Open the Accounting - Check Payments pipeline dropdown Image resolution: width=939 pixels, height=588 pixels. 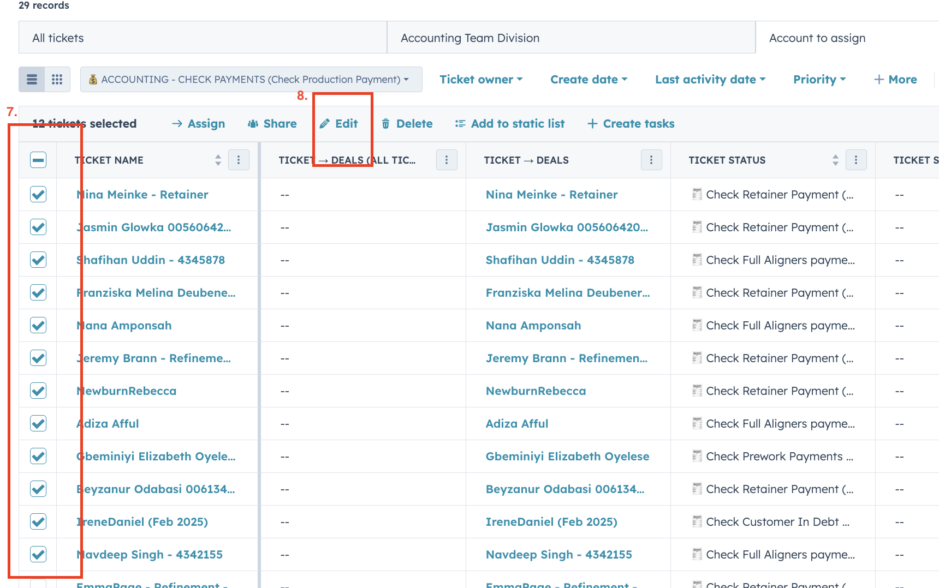pyautogui.click(x=251, y=80)
